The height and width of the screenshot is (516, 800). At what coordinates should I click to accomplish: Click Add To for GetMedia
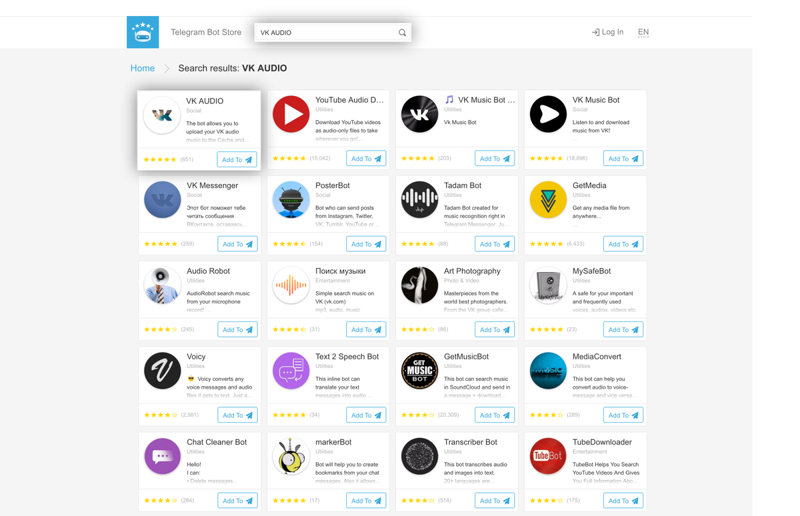click(x=623, y=244)
